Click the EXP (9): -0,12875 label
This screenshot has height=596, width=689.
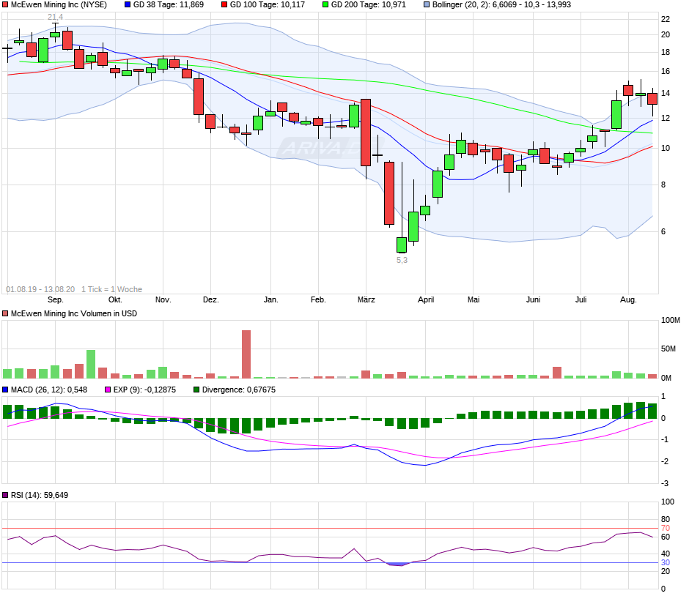pos(144,390)
